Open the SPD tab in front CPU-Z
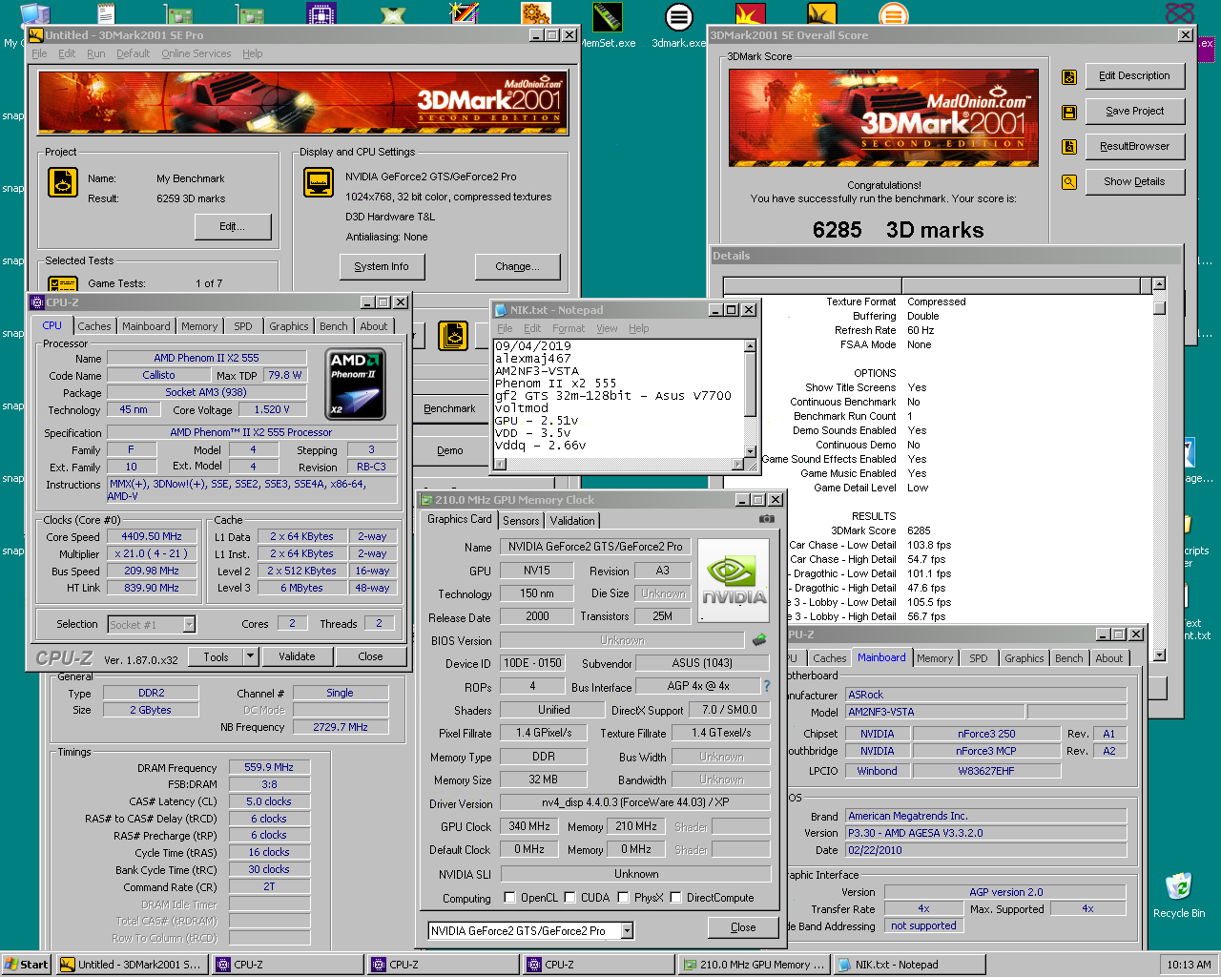The height and width of the screenshot is (977, 1221). (x=243, y=326)
